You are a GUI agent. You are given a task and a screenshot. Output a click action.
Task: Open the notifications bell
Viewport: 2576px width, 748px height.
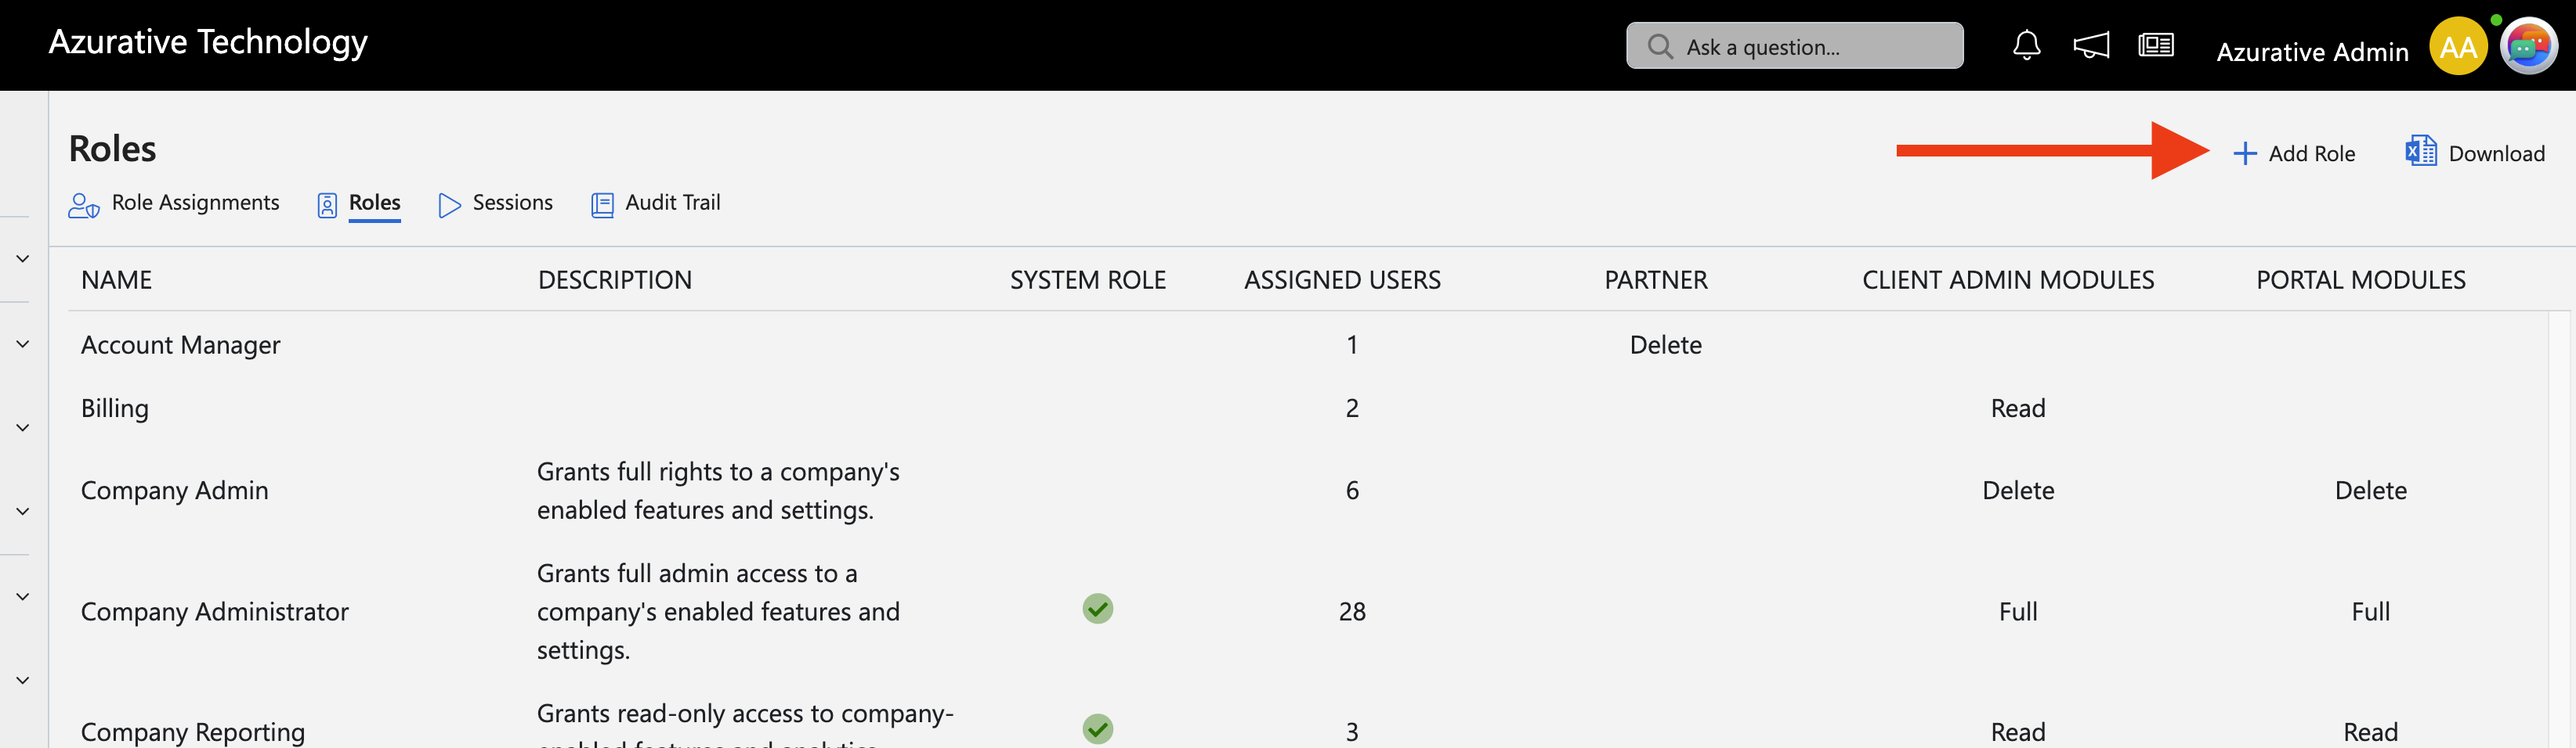click(2026, 46)
